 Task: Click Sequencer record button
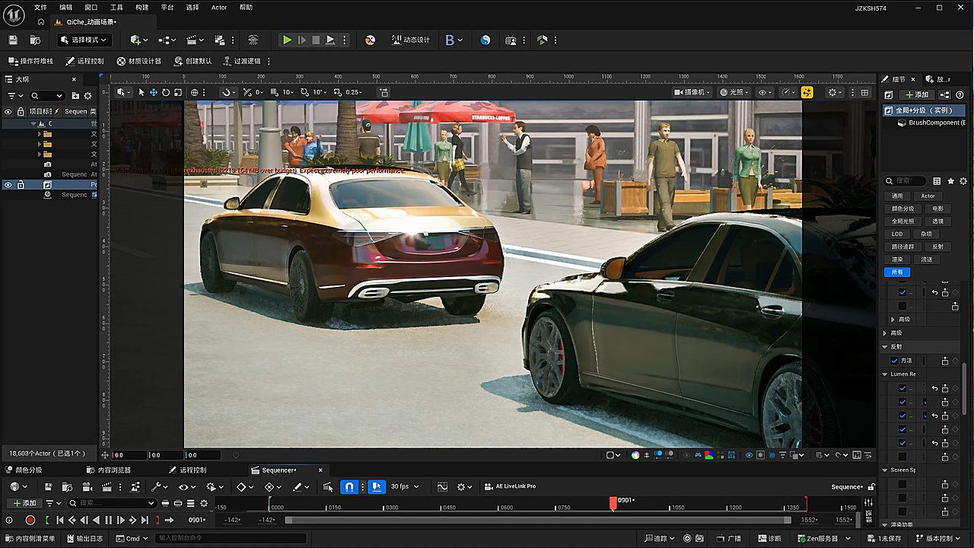[30, 520]
